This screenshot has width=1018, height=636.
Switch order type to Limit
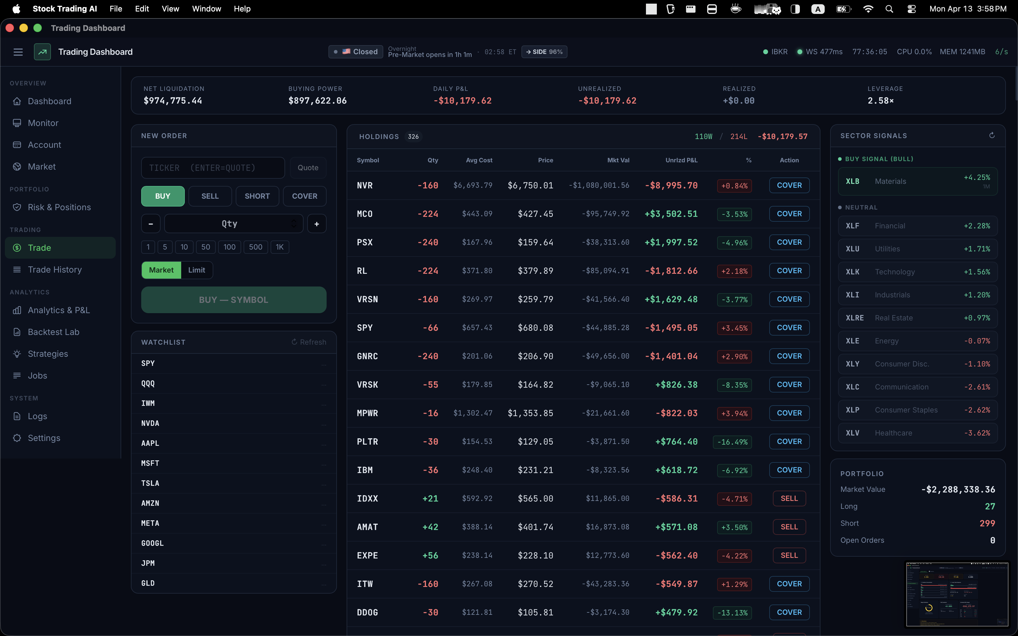[x=196, y=270]
